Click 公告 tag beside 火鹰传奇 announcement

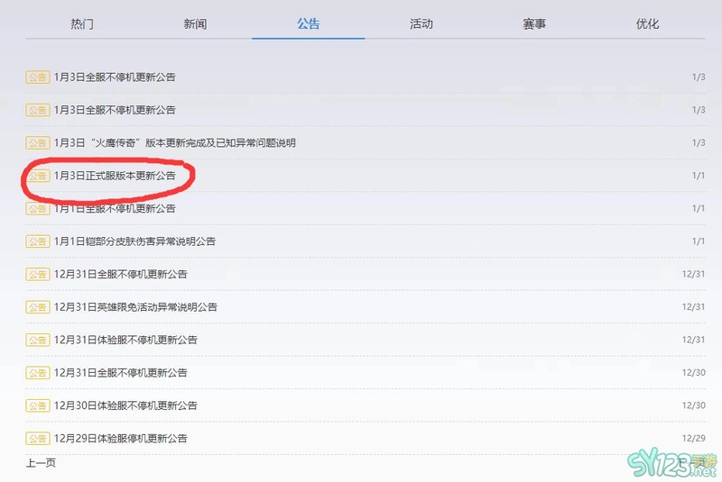click(x=38, y=143)
